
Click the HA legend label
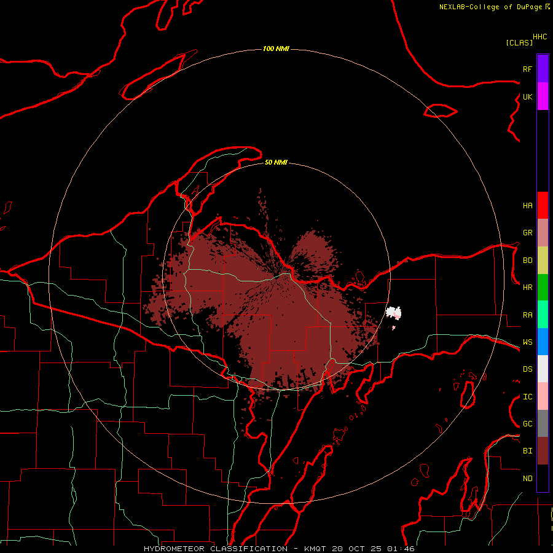click(528, 206)
